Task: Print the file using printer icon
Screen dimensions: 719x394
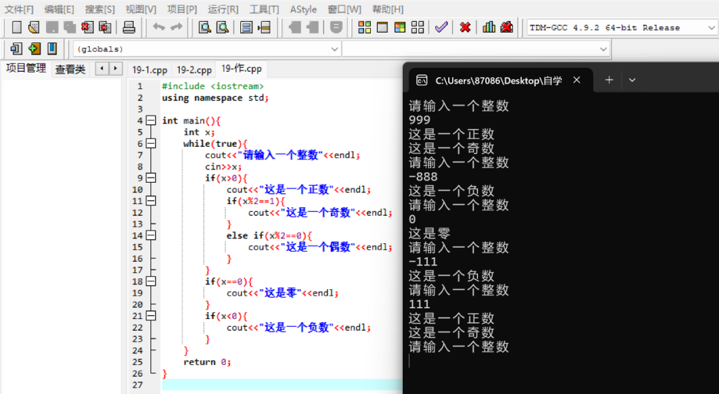Action: coord(129,27)
